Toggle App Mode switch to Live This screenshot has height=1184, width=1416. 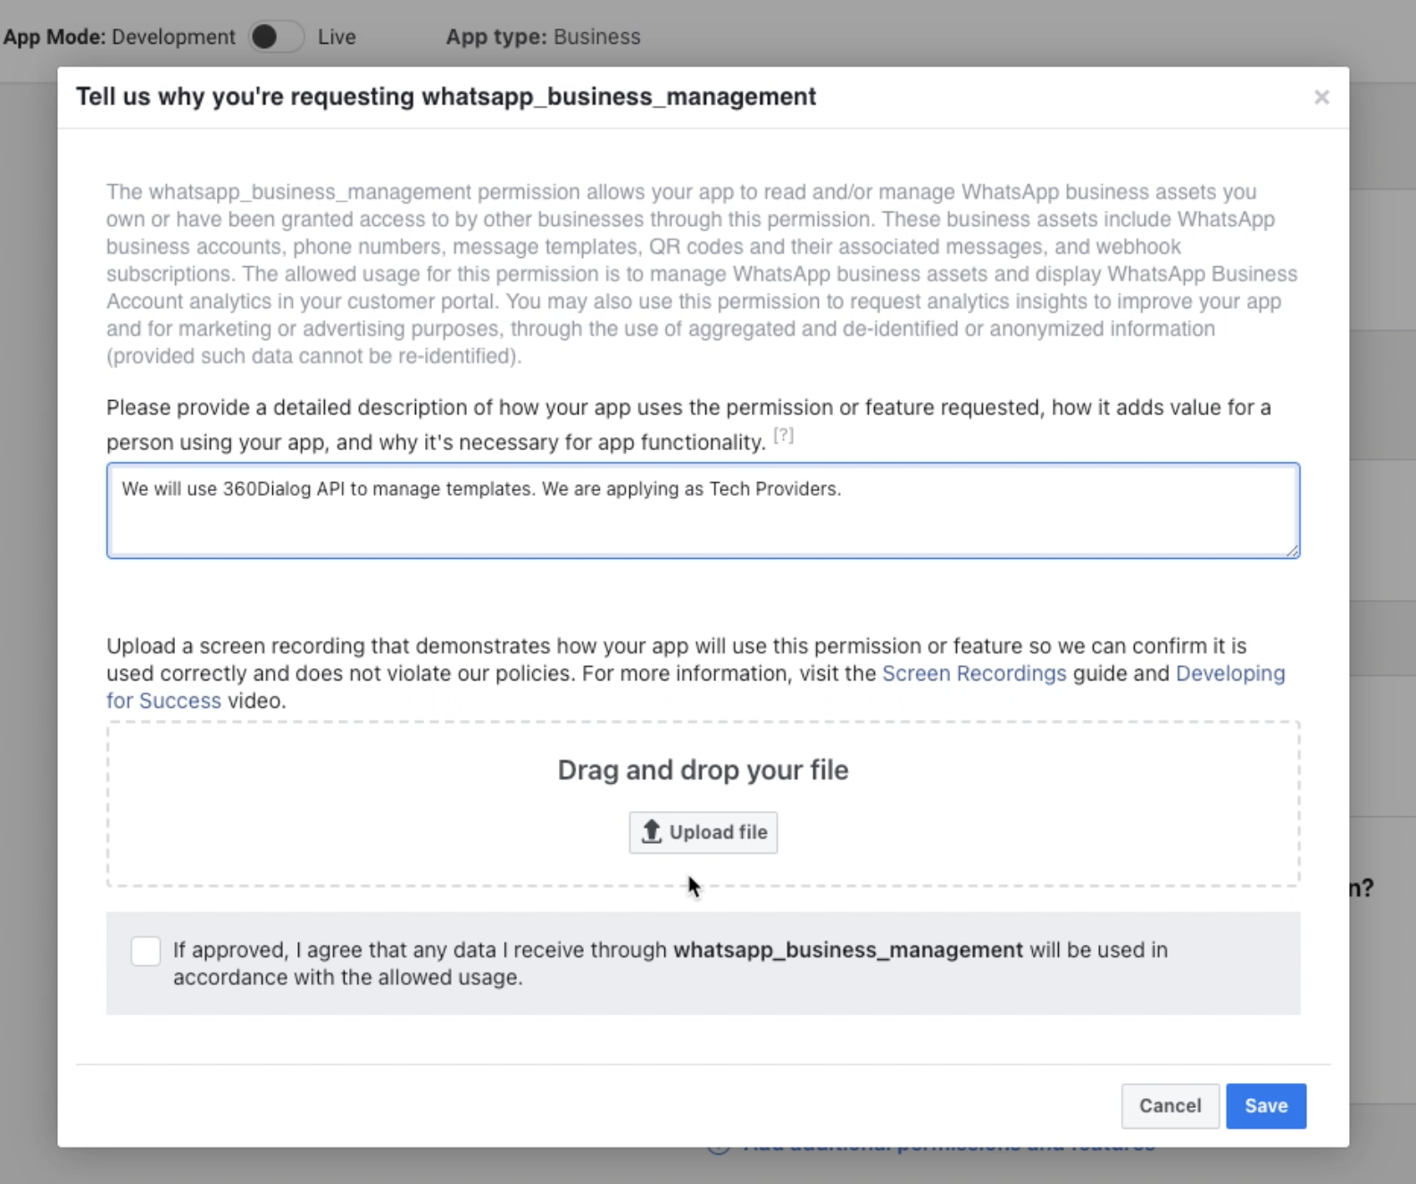pos(276,37)
